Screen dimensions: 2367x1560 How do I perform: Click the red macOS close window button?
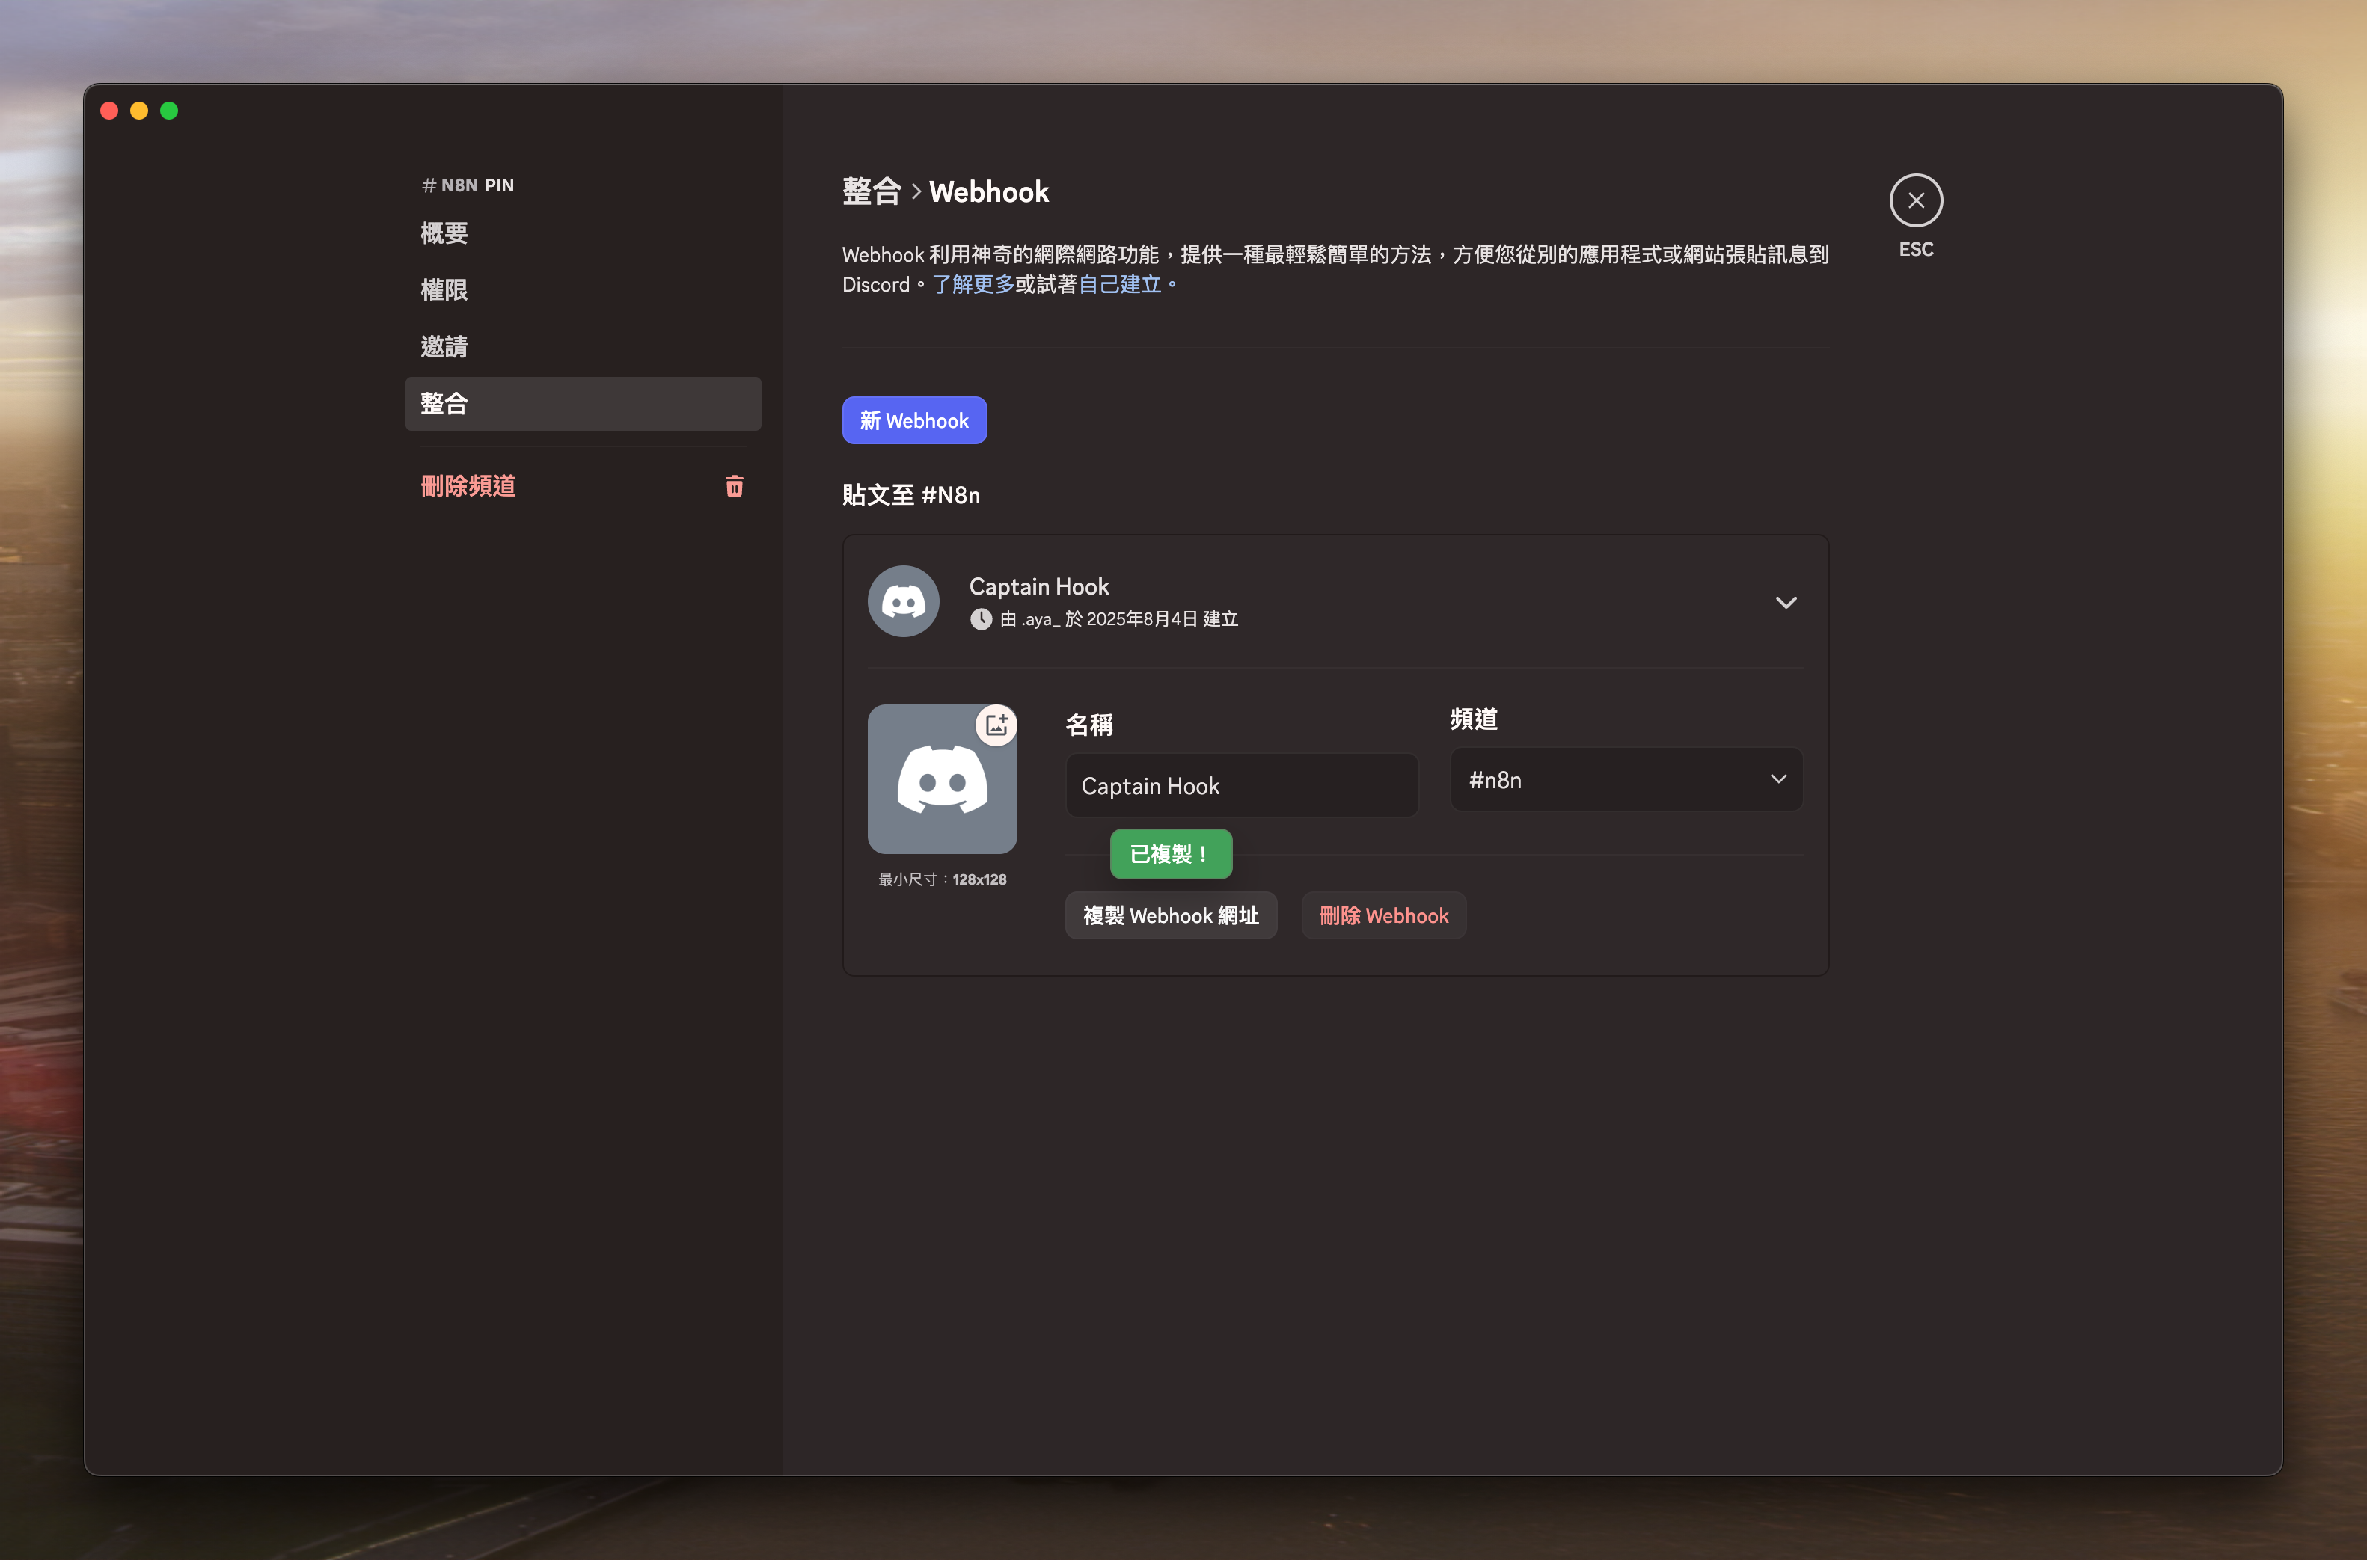coord(109,111)
